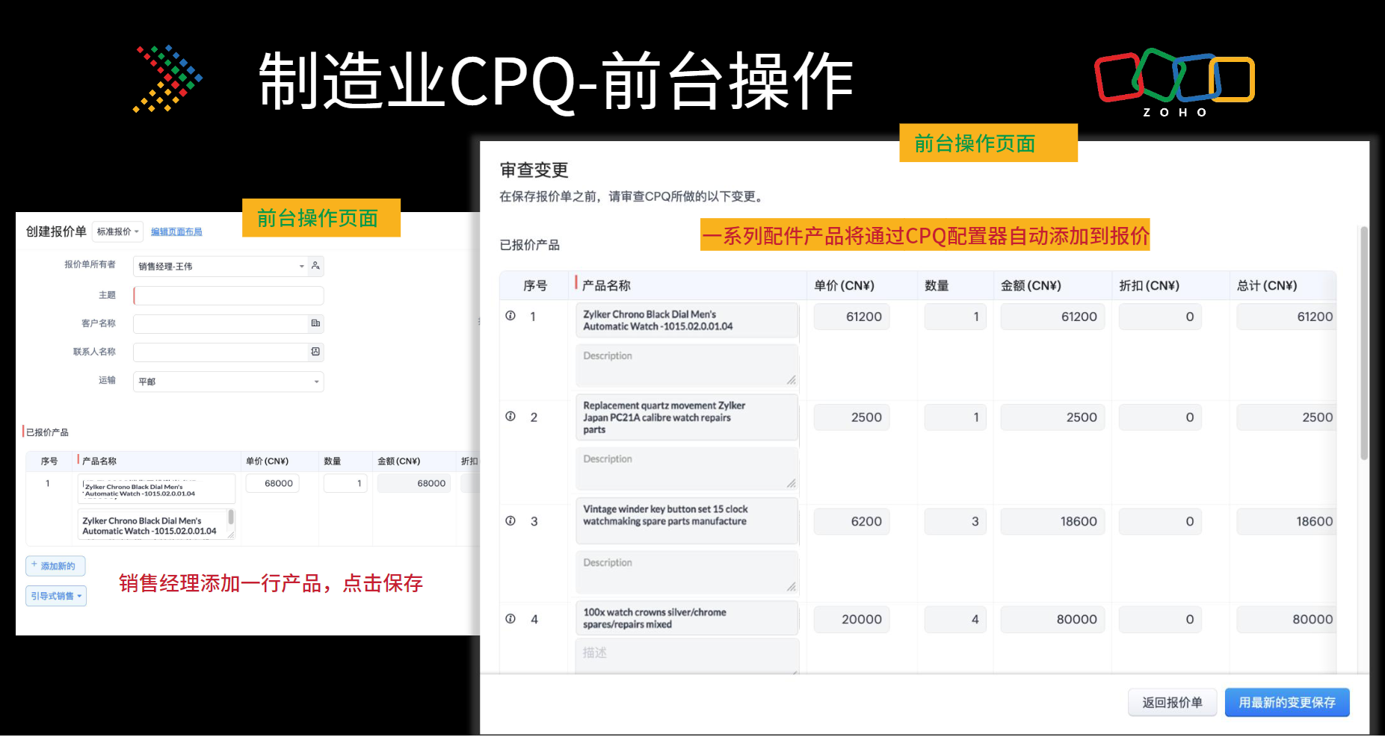Click the quantity field showing 3 in row 3
Image resolution: width=1385 pixels, height=737 pixels.
pyautogui.click(x=955, y=521)
